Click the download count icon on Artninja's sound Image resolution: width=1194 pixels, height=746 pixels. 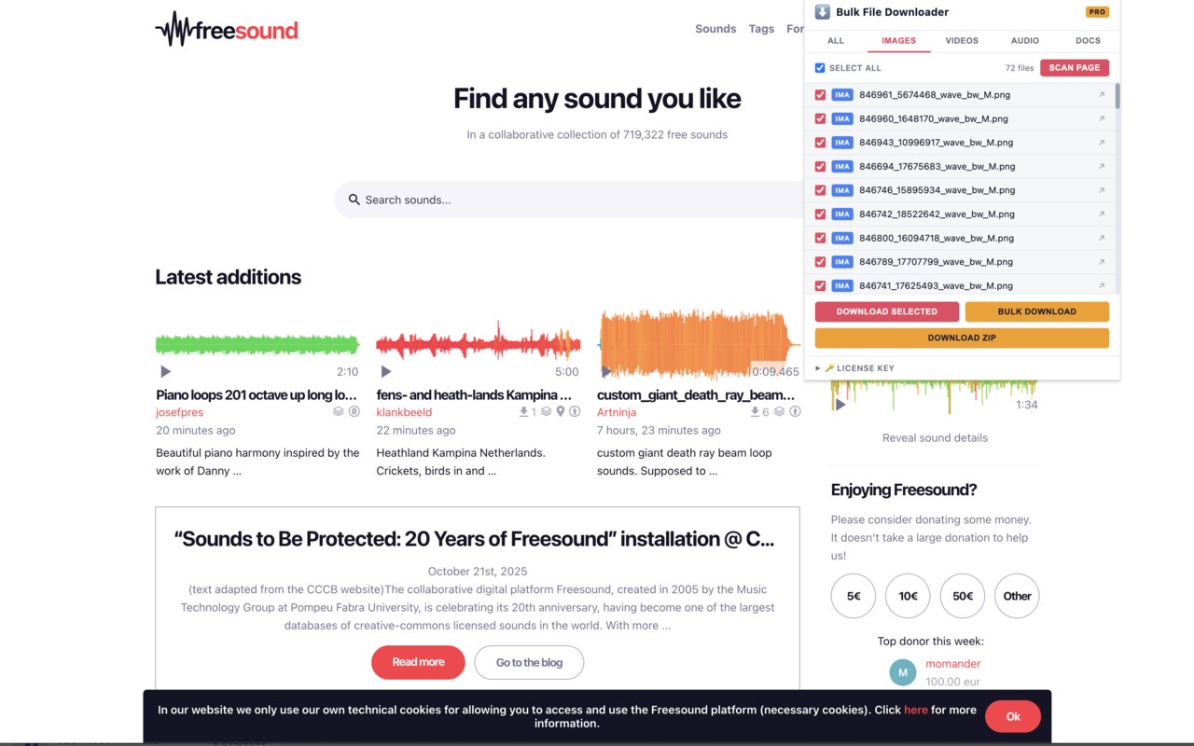pyautogui.click(x=756, y=411)
